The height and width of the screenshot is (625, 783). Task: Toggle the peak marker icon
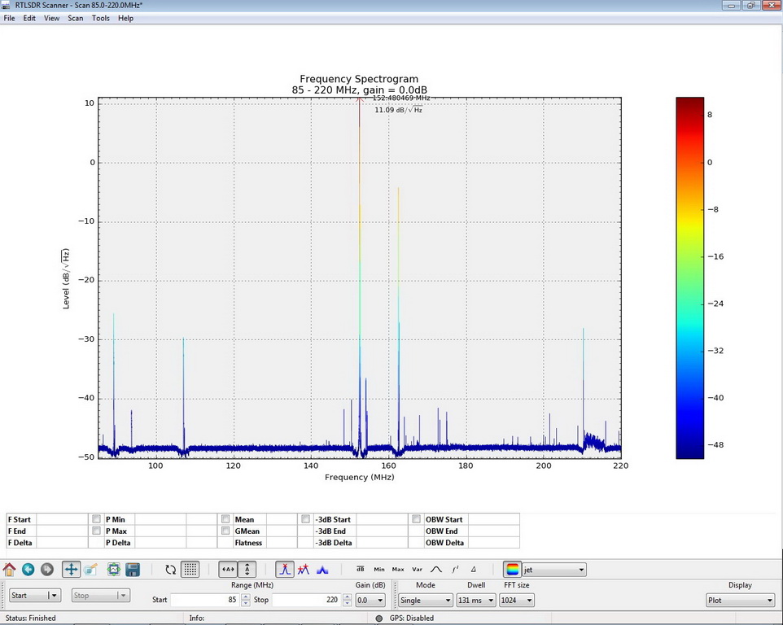point(284,570)
